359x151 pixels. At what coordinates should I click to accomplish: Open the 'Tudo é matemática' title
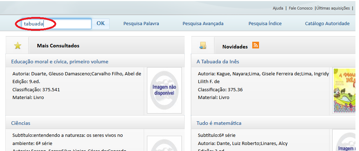coord(219,123)
